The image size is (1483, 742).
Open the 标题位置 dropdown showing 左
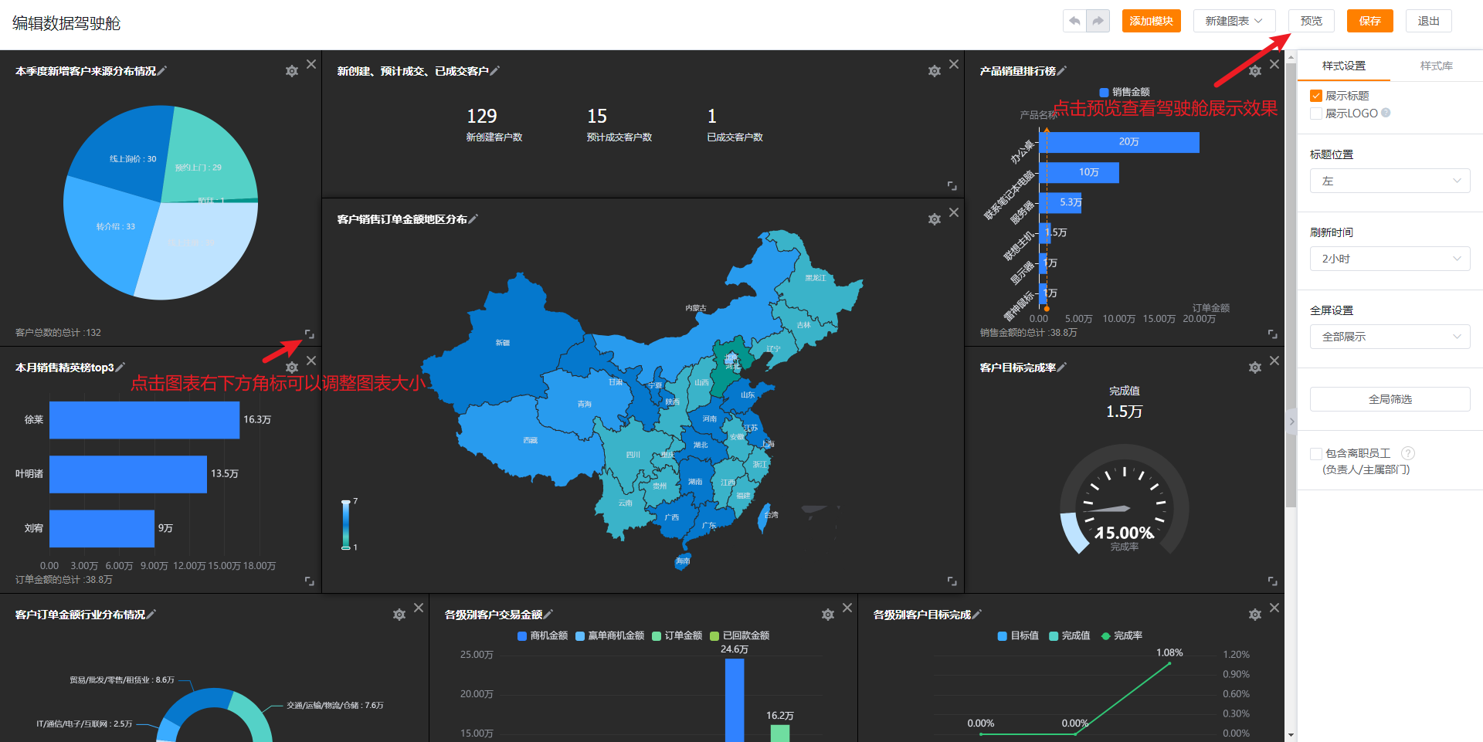point(1390,181)
